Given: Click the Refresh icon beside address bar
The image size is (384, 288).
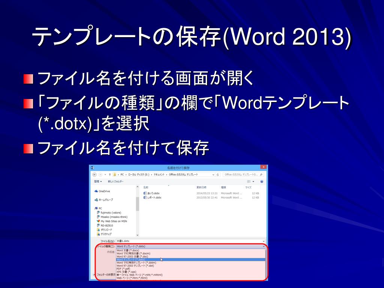Looking at the screenshot, I should point(218,175).
